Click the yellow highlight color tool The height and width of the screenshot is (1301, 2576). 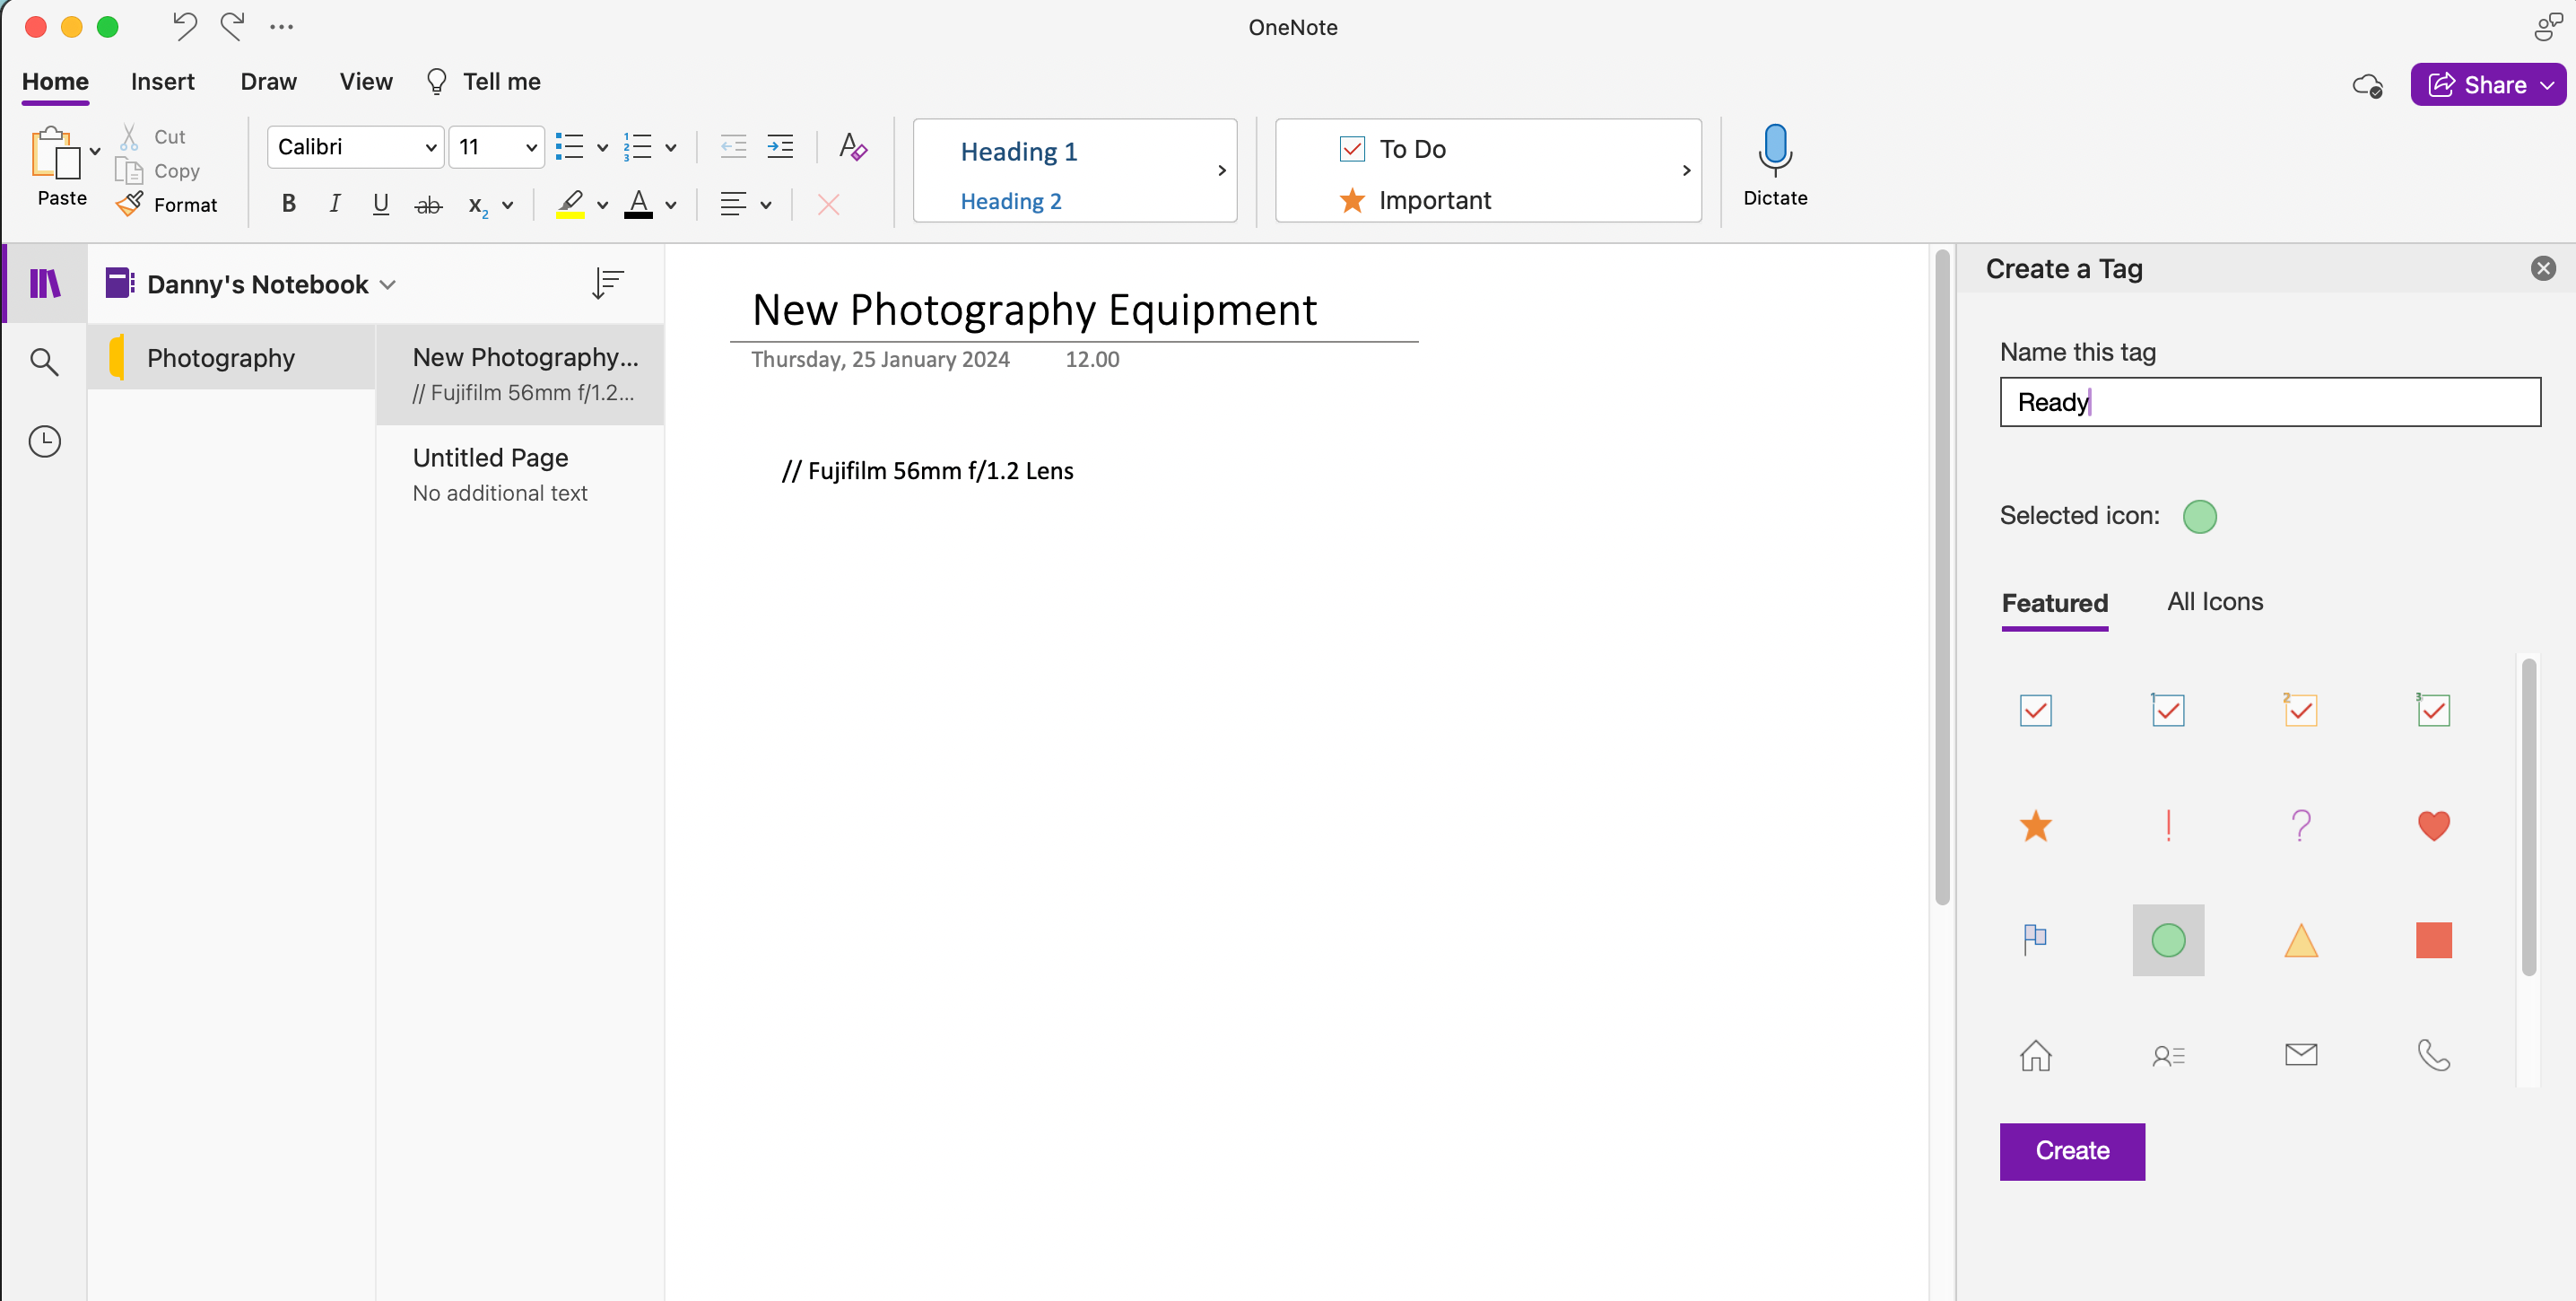coord(570,204)
